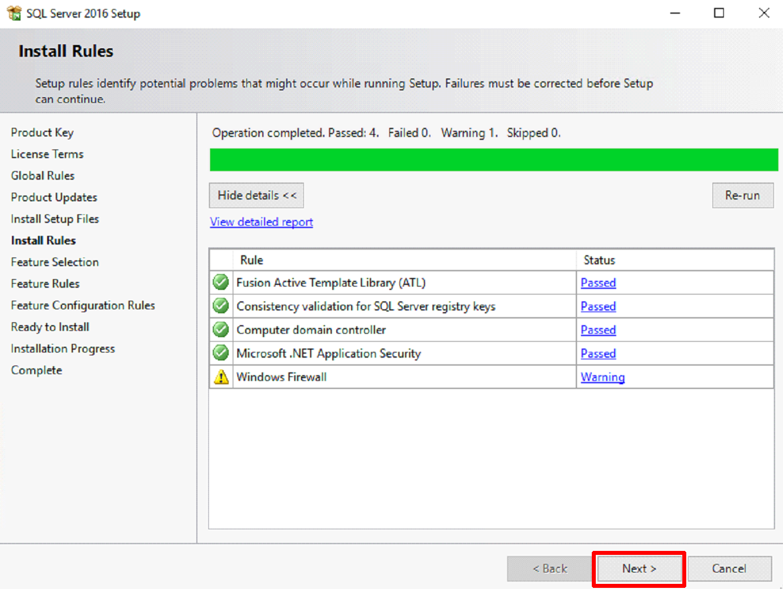Open the View detailed report link

coord(261,222)
